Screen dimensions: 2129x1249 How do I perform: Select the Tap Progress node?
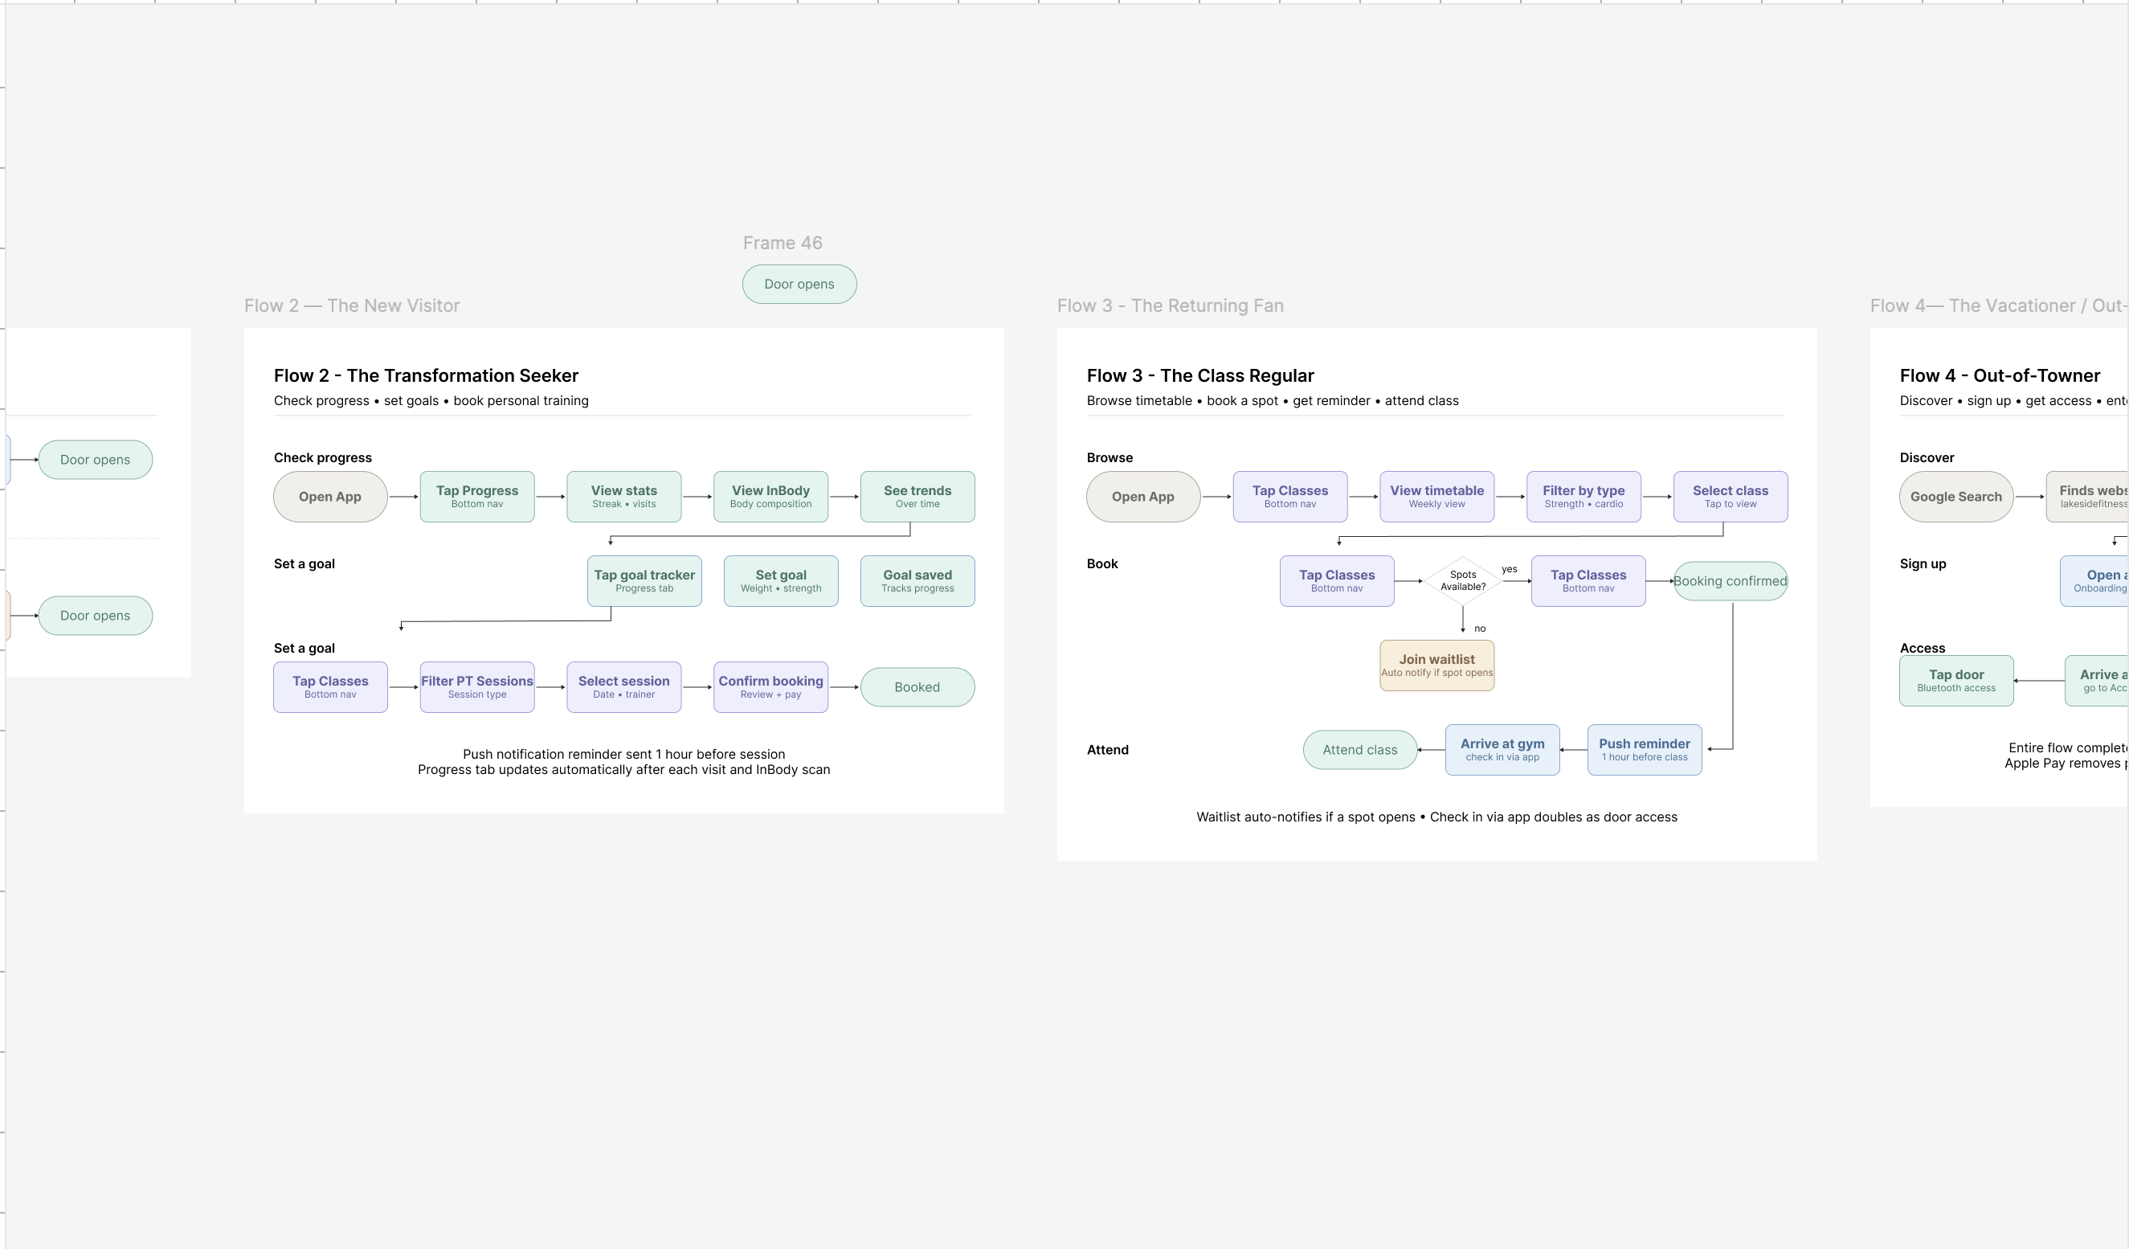[x=477, y=497]
